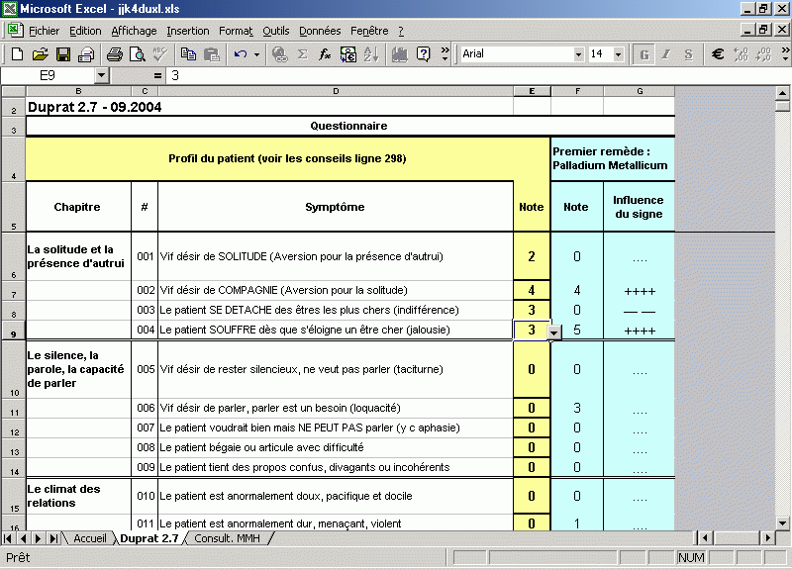Send the workbook by e-mail
Screen dimensions: 792x570
click(86, 54)
